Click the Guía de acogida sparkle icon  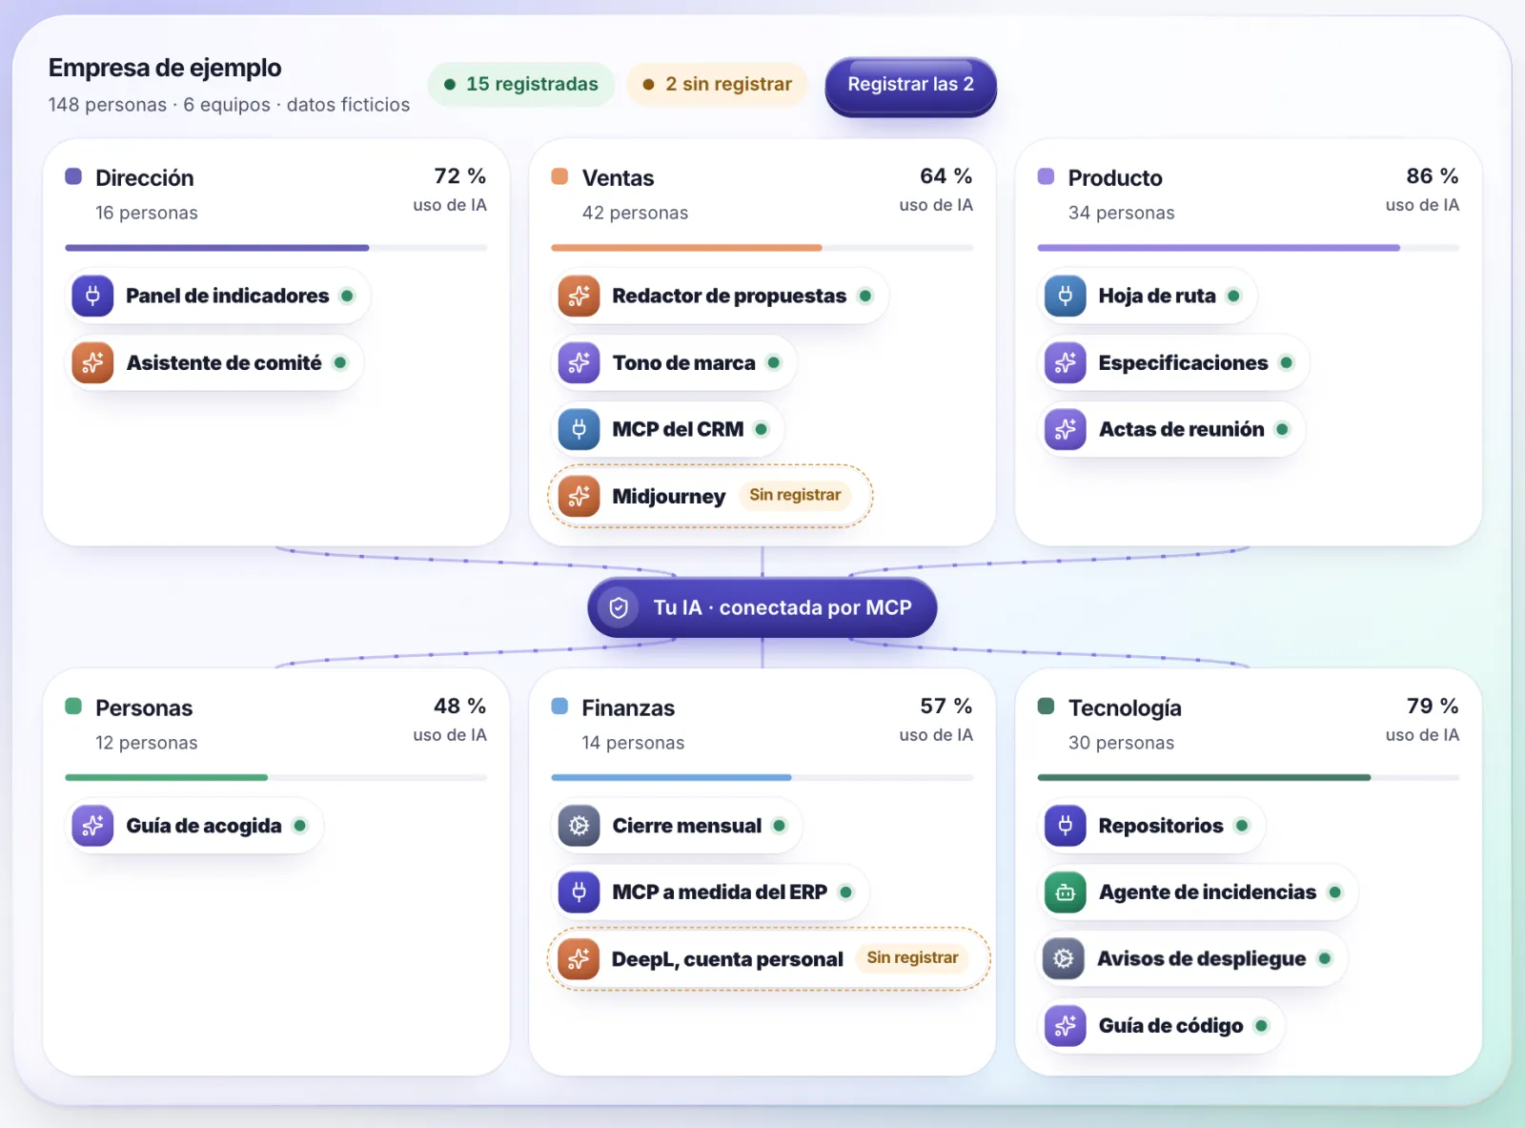coord(92,826)
